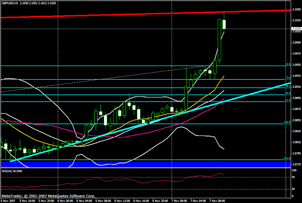
Task: Select the 2.0935 price axis label
Action: pyautogui.click(x=296, y=76)
